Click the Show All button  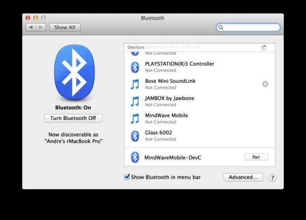point(65,27)
